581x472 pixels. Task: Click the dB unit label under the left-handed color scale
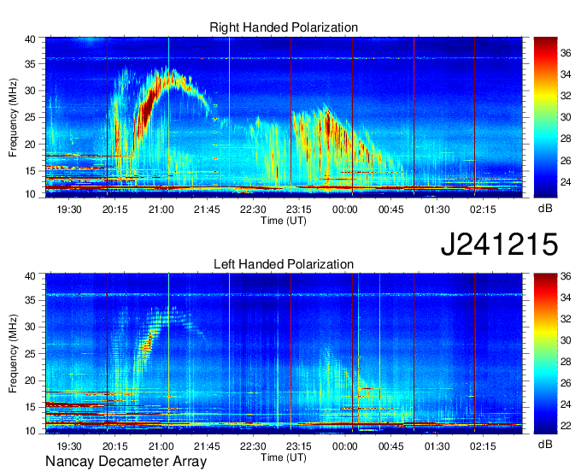545,445
